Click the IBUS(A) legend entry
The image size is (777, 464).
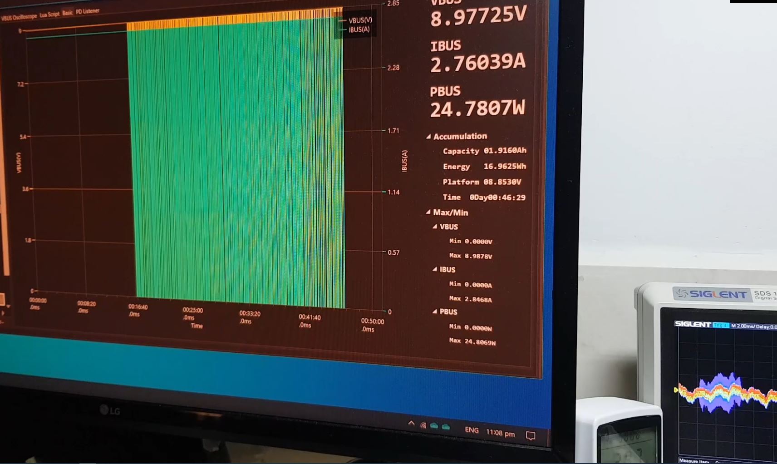pos(354,30)
